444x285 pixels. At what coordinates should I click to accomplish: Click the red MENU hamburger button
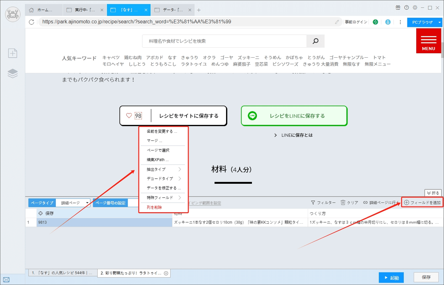428,41
